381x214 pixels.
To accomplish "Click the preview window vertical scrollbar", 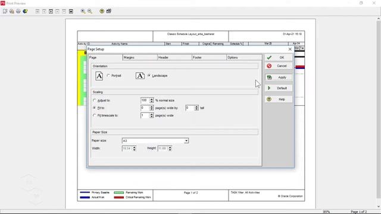I will (x=379, y=109).
